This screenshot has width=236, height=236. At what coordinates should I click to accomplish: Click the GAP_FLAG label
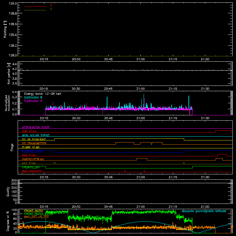point(29,131)
